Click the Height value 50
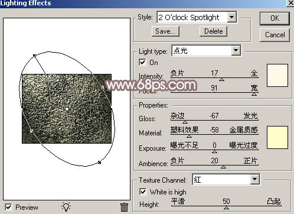Screen dimensions: 294x214 (226, 201)
